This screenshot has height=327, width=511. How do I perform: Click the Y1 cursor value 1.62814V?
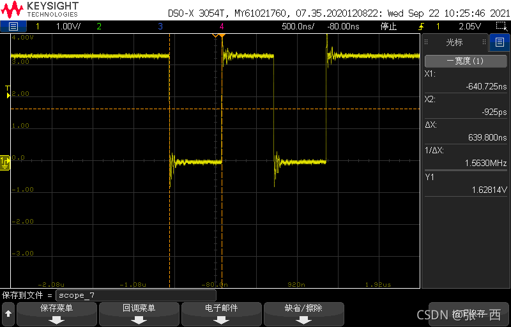pyautogui.click(x=489, y=190)
